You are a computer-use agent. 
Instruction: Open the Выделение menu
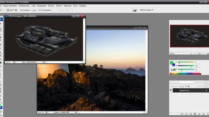coord(41,6)
